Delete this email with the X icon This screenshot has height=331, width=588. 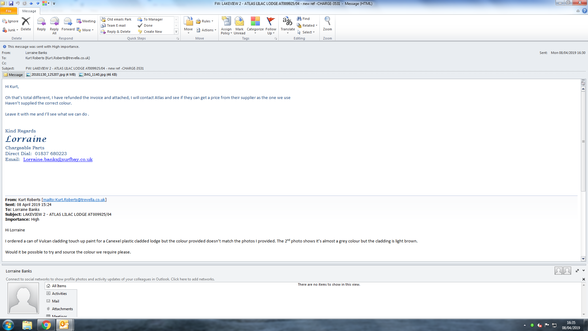point(26,21)
